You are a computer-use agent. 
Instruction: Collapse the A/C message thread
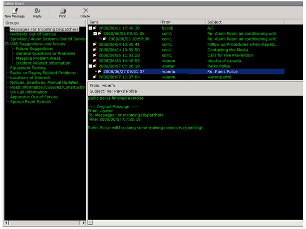pyautogui.click(x=90, y=28)
